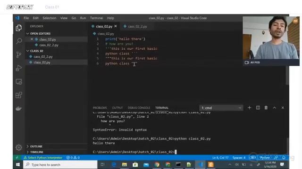The height and width of the screenshot is (169, 302).
Task: Select the Terminal panel tab
Action: tap(162, 108)
